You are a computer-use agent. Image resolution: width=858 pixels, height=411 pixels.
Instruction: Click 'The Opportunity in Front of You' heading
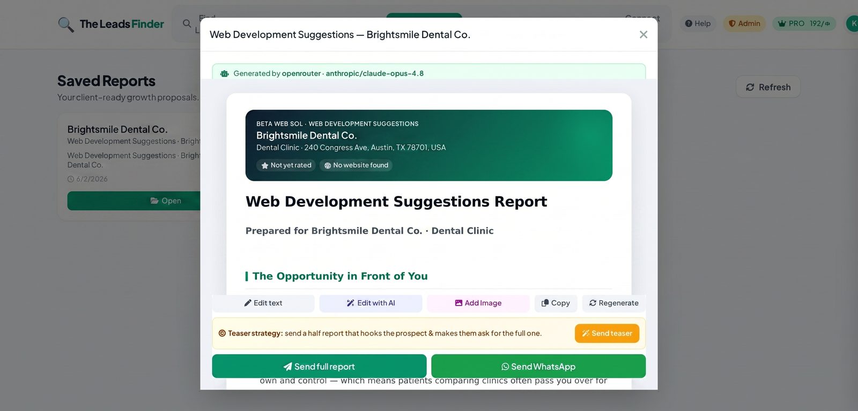tap(340, 276)
